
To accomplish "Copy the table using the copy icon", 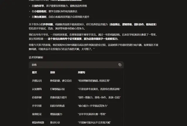I will coord(120,65).
